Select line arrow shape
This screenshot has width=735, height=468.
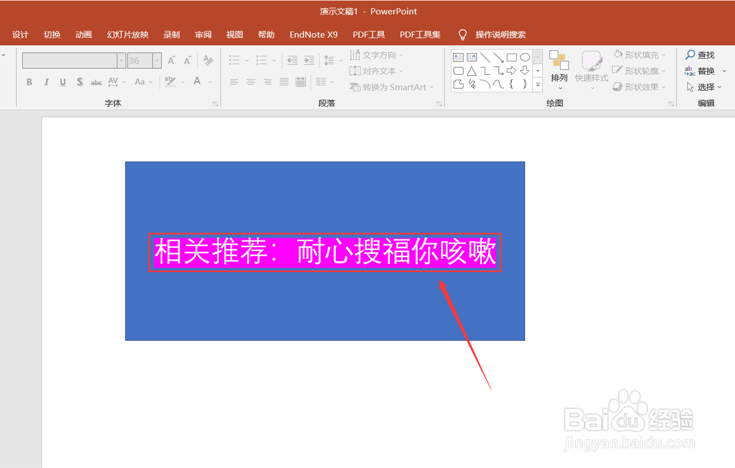tap(498, 57)
